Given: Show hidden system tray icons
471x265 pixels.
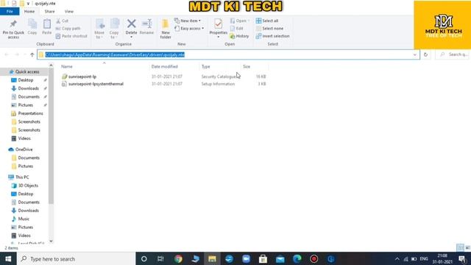Looking at the screenshot, I should 397,258.
